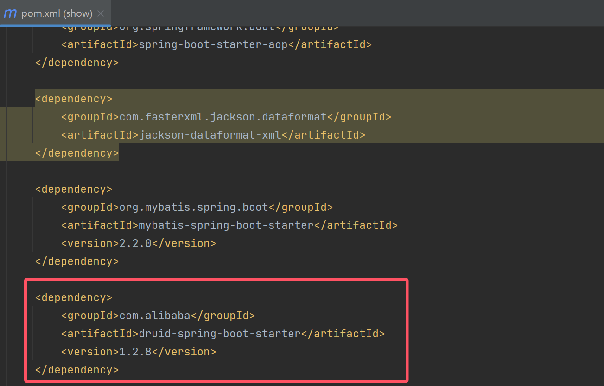Click the opening dependency tag above com.alibaba
Image resolution: width=604 pixels, height=386 pixels.
74,297
